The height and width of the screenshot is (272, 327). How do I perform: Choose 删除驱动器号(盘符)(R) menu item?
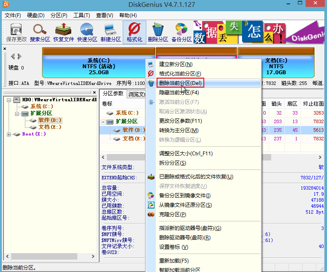tap(203, 238)
